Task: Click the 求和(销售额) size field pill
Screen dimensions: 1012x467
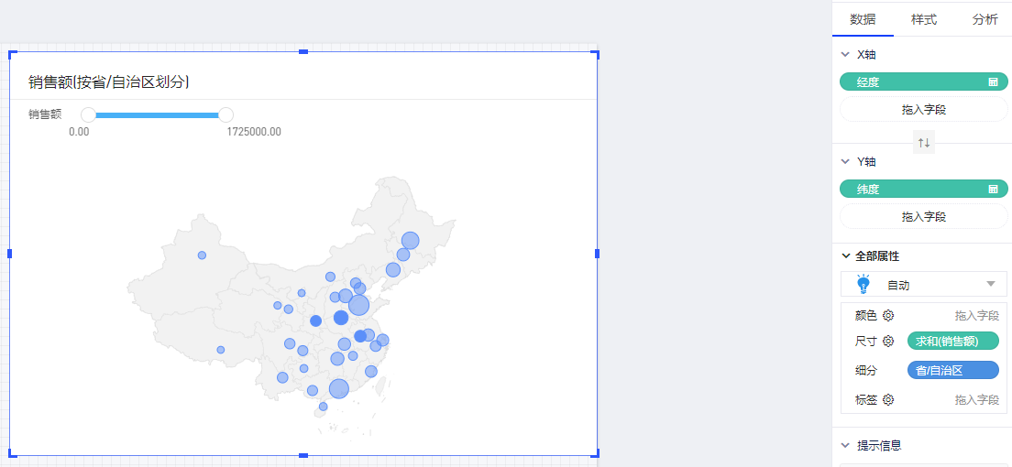Action: point(952,342)
